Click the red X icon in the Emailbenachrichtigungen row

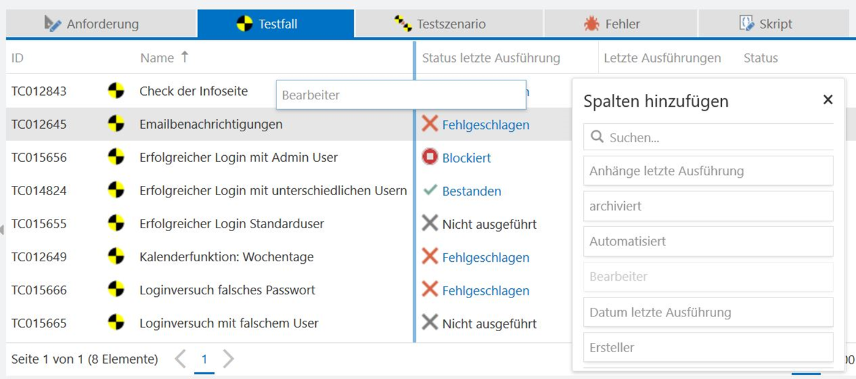430,124
